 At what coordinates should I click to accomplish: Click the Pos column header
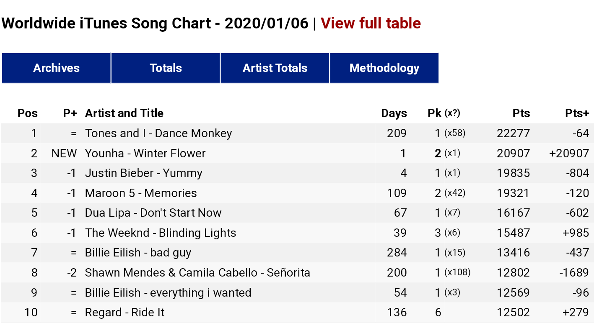click(x=28, y=113)
